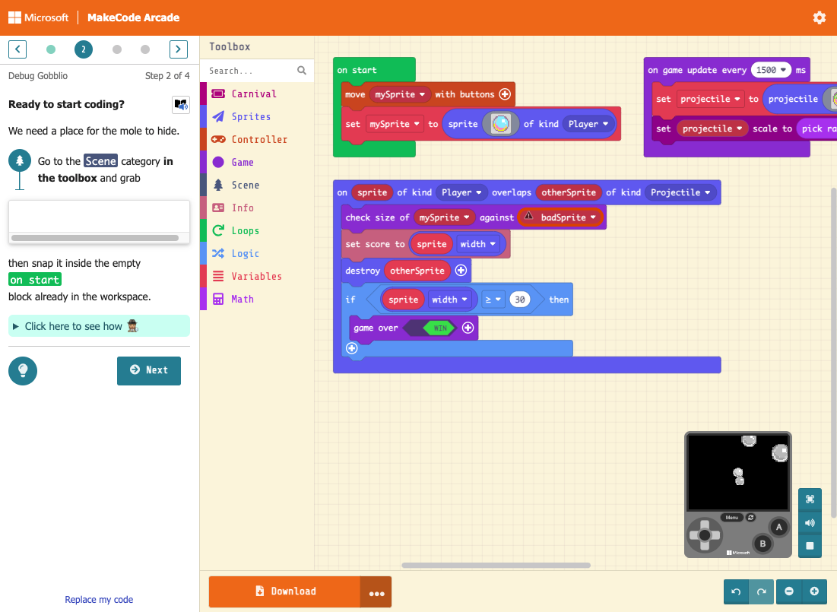This screenshot has width=837, height=612.
Task: Open the sprite image editor in on start
Action: coord(501,124)
